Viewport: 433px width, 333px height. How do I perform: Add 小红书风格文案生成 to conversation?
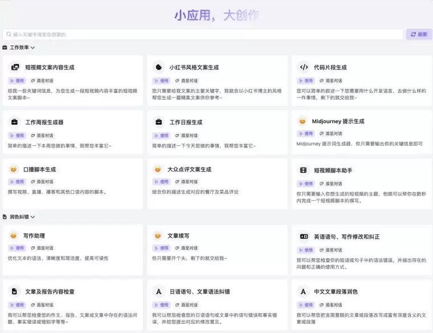(186, 81)
